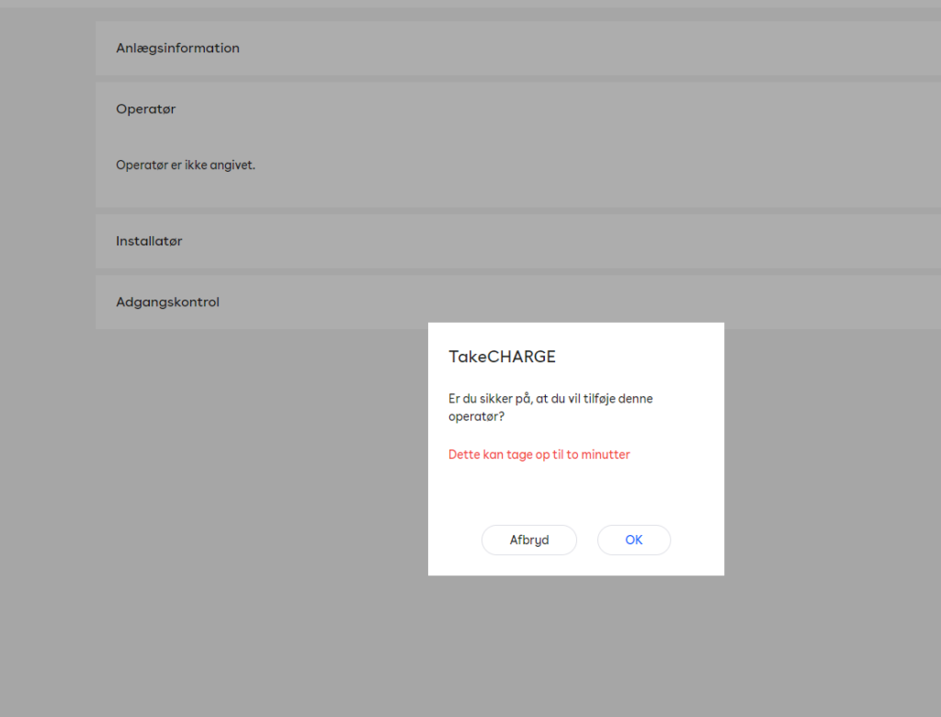Viewport: 941px width, 717px height.
Task: Confirm adding the operator with OK
Action: coord(633,540)
